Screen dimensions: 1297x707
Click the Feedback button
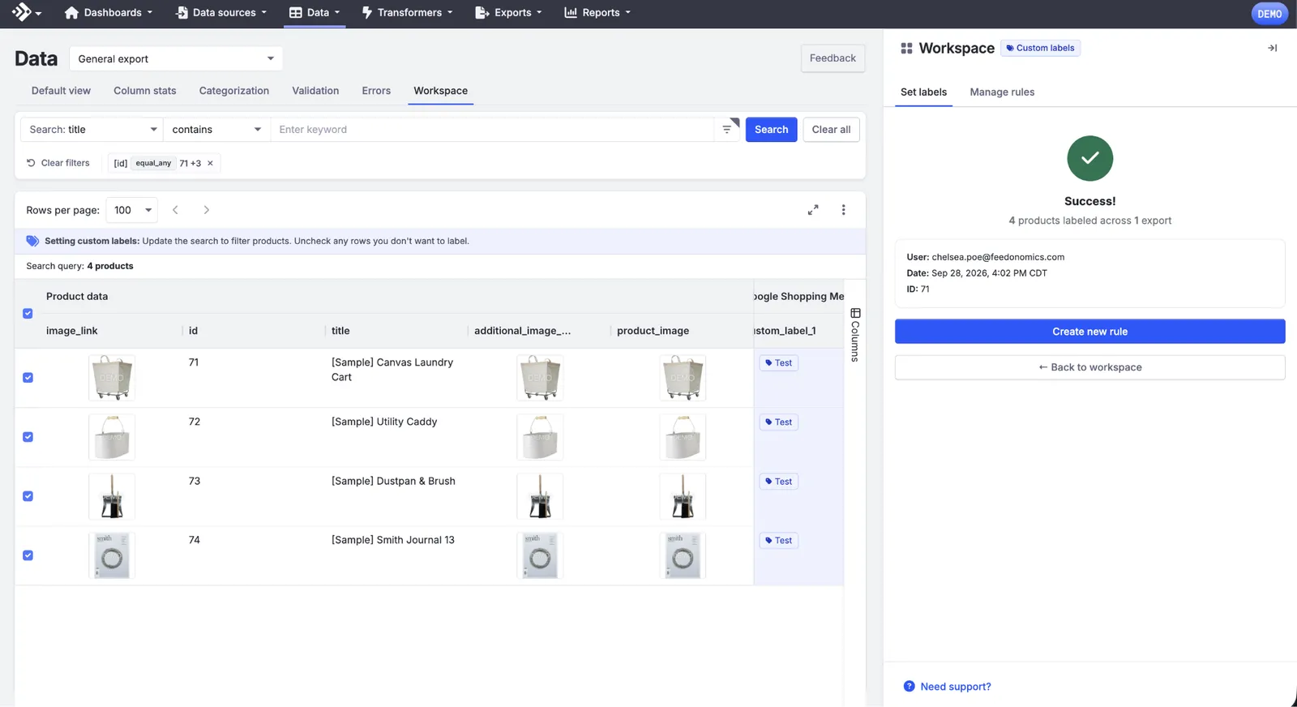[x=833, y=58]
